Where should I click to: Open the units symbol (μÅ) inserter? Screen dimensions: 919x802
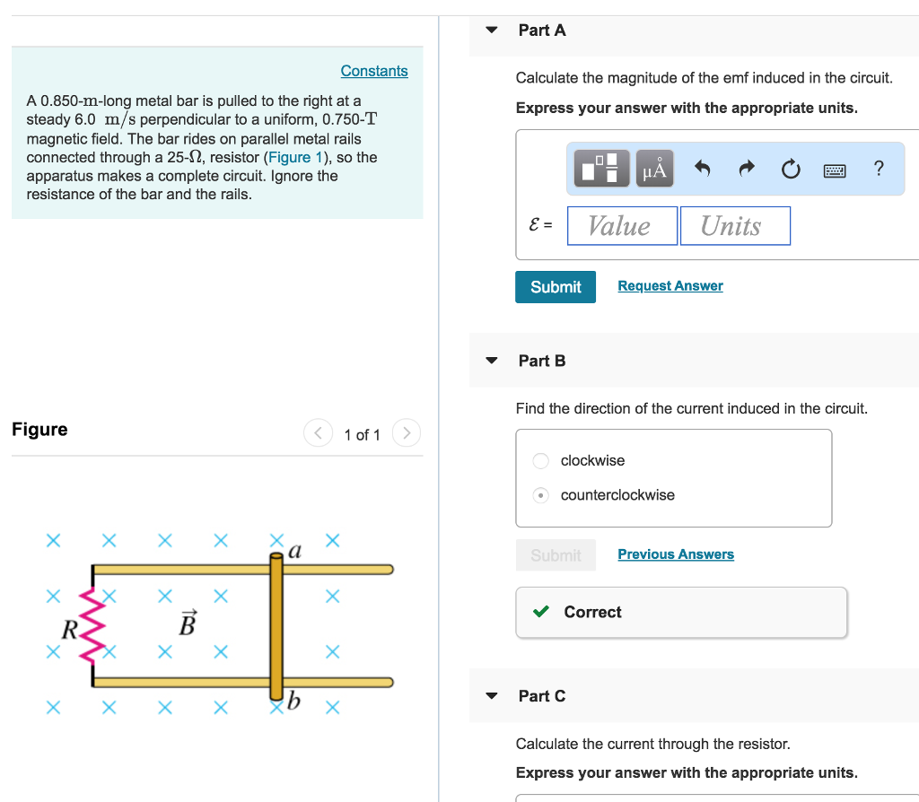(653, 168)
